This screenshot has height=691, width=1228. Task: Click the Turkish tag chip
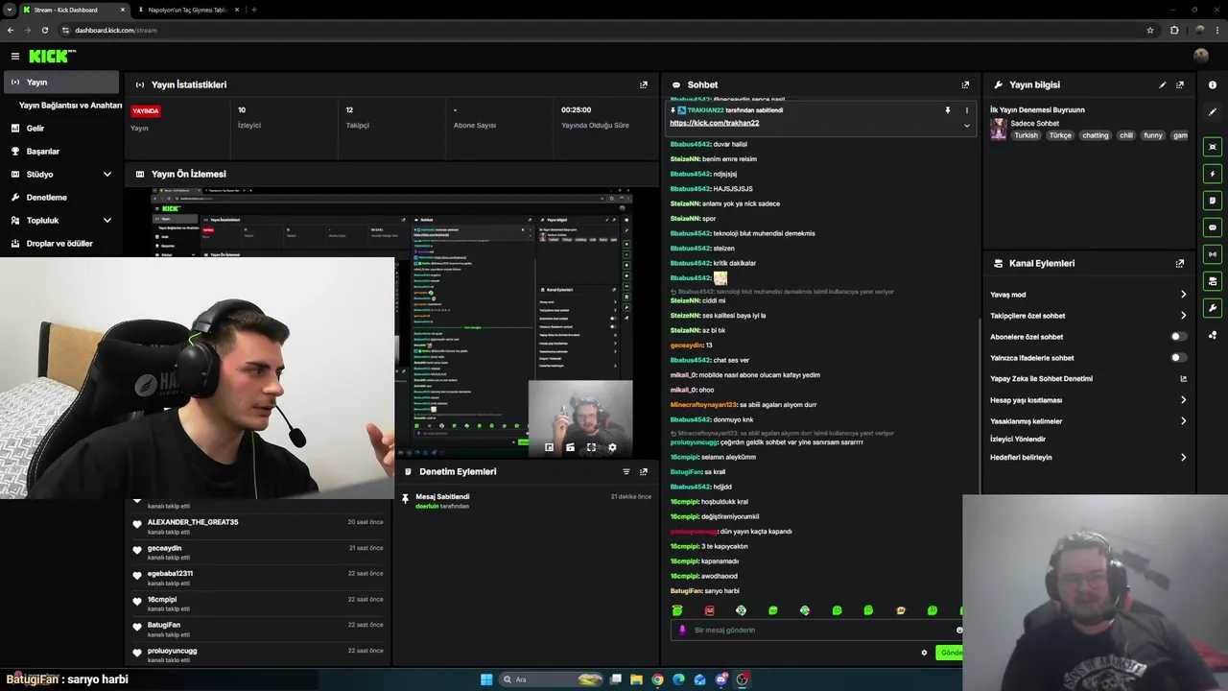[1027, 135]
